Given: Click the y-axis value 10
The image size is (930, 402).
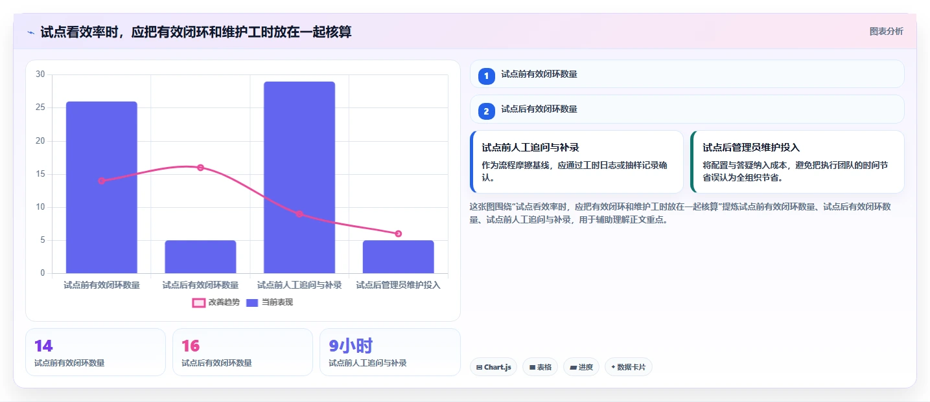Looking at the screenshot, I should (40, 207).
